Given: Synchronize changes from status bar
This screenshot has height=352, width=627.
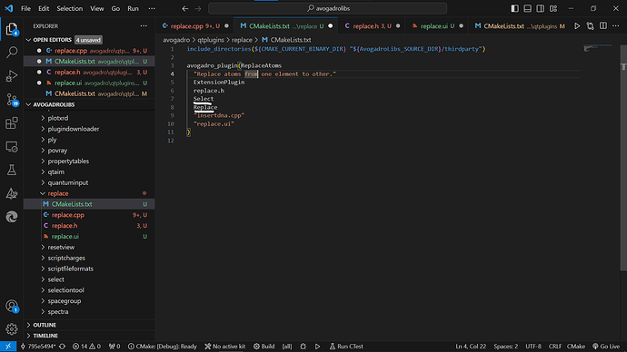Looking at the screenshot, I should [63, 347].
